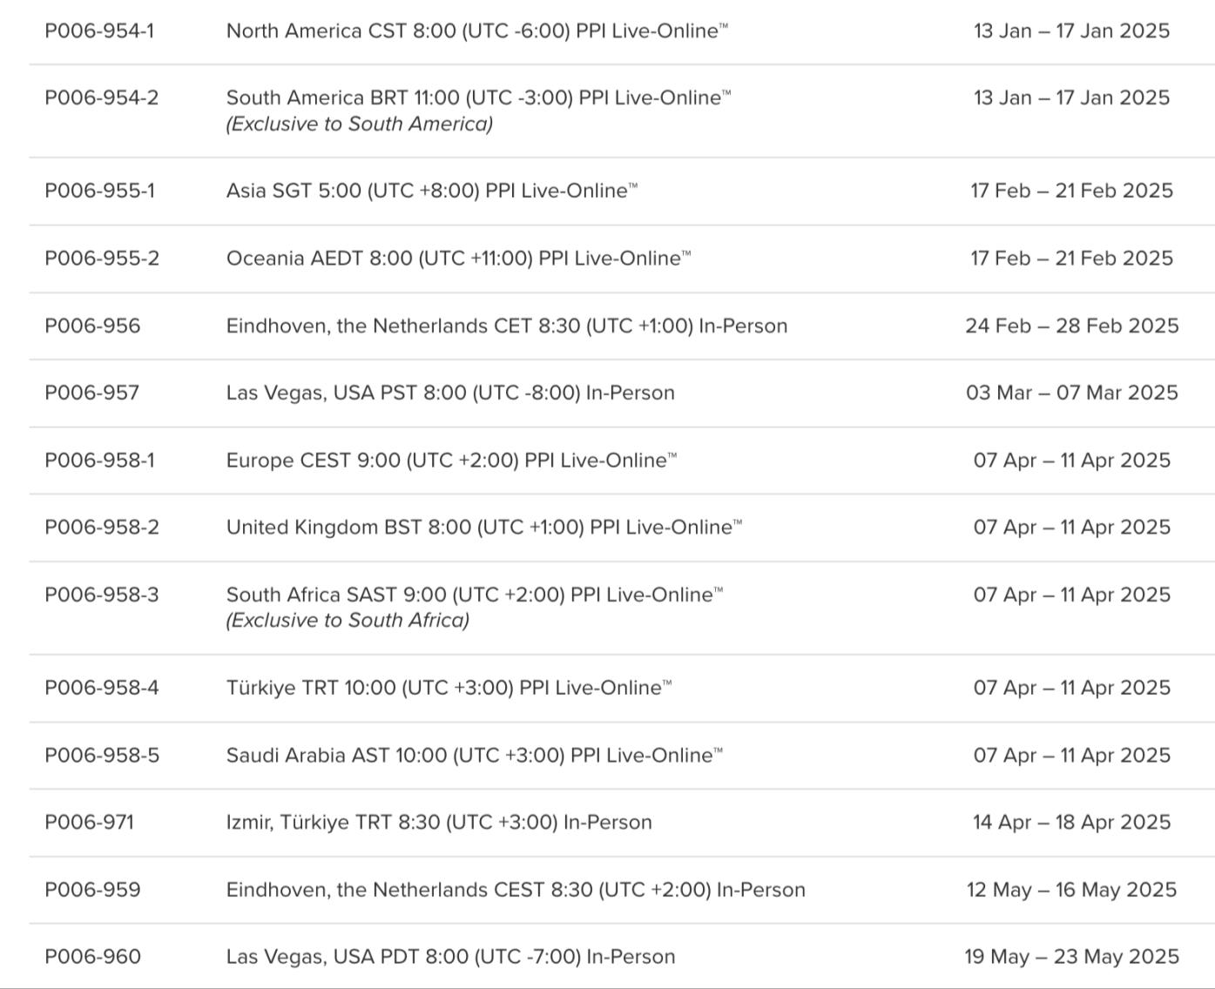Click course code P006-954-1
The image size is (1215, 989).
[99, 31]
